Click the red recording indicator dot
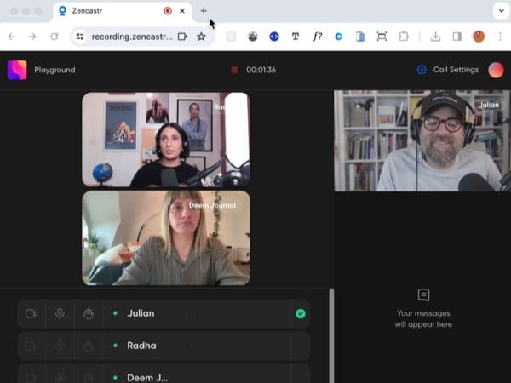The image size is (511, 383). click(234, 70)
